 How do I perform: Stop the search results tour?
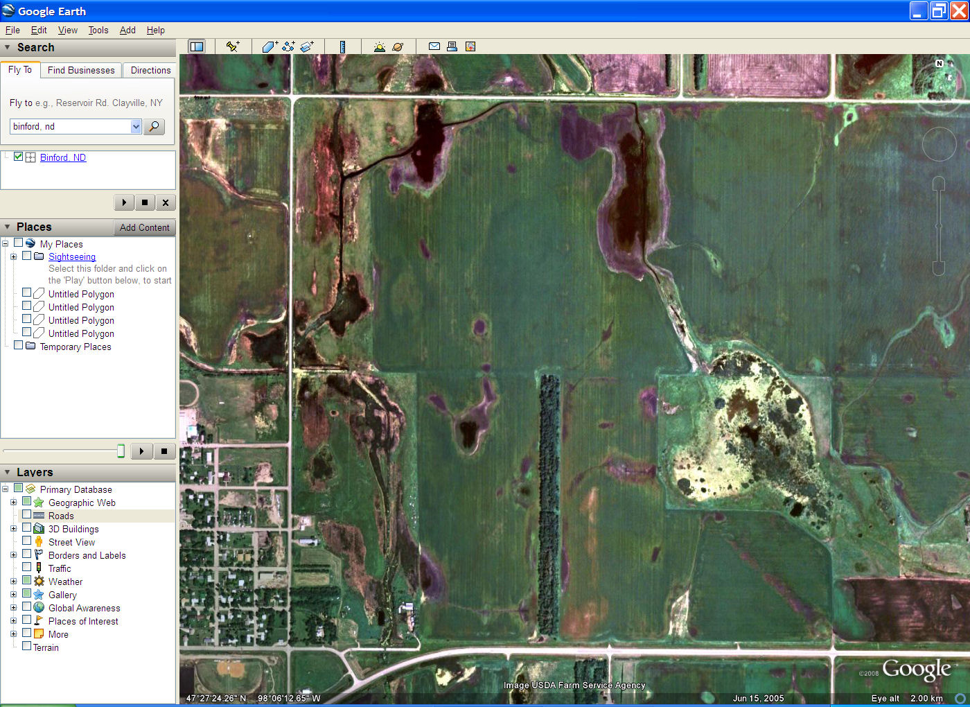[x=144, y=202]
